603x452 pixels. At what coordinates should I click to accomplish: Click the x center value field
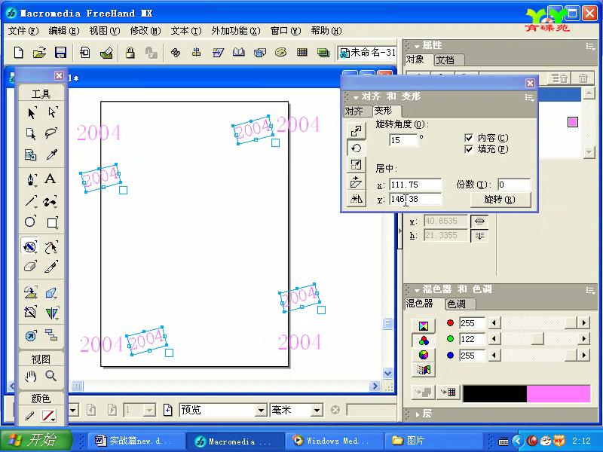click(415, 185)
